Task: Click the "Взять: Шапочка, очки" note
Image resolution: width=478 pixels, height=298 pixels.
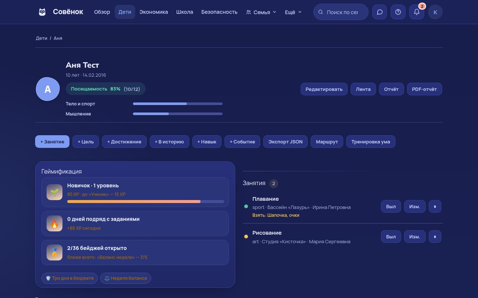Action: (276, 215)
